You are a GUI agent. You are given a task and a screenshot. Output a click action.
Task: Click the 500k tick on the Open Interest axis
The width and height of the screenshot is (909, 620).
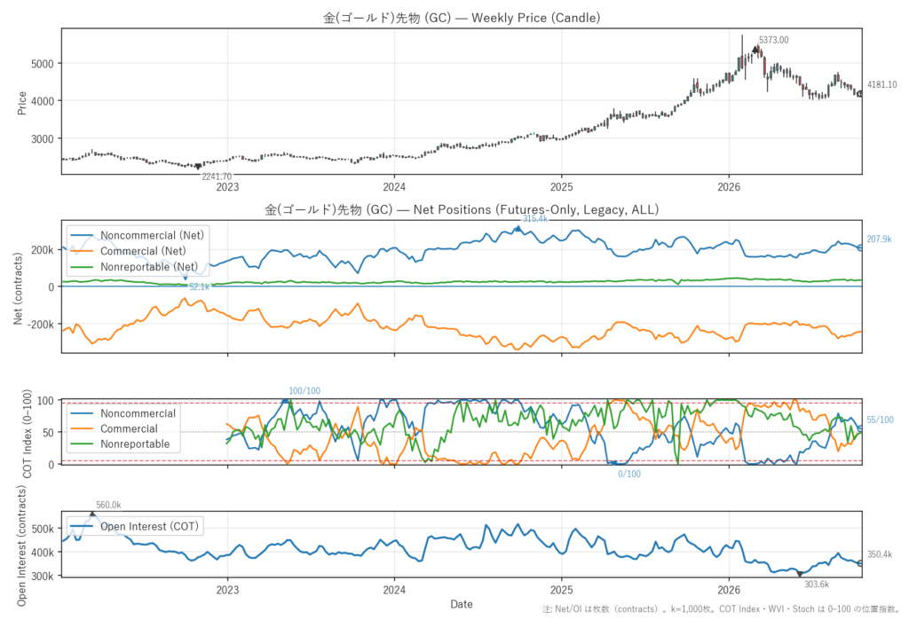pos(43,529)
